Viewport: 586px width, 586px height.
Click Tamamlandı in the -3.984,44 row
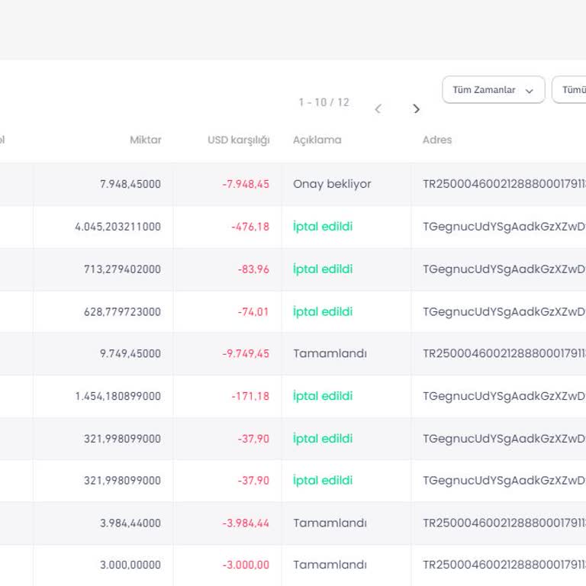pyautogui.click(x=330, y=523)
